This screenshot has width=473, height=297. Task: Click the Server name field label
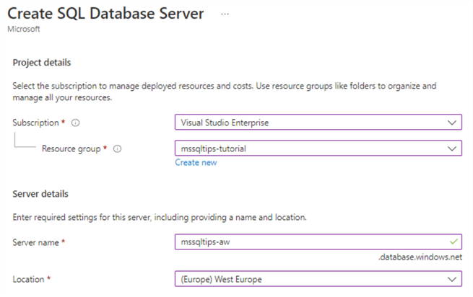38,242
